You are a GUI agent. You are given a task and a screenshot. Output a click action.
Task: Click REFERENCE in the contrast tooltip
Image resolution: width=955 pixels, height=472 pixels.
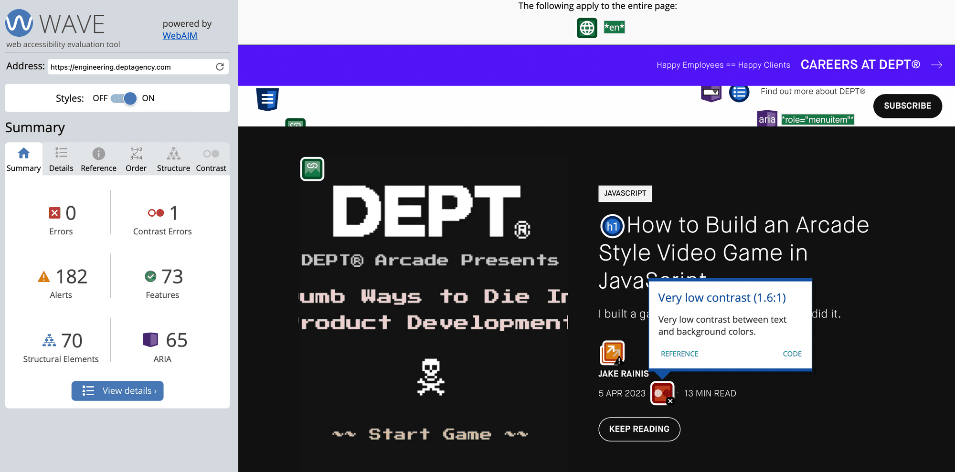coord(679,354)
